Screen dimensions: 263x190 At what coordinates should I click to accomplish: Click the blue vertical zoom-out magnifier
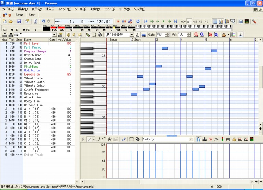216,35
